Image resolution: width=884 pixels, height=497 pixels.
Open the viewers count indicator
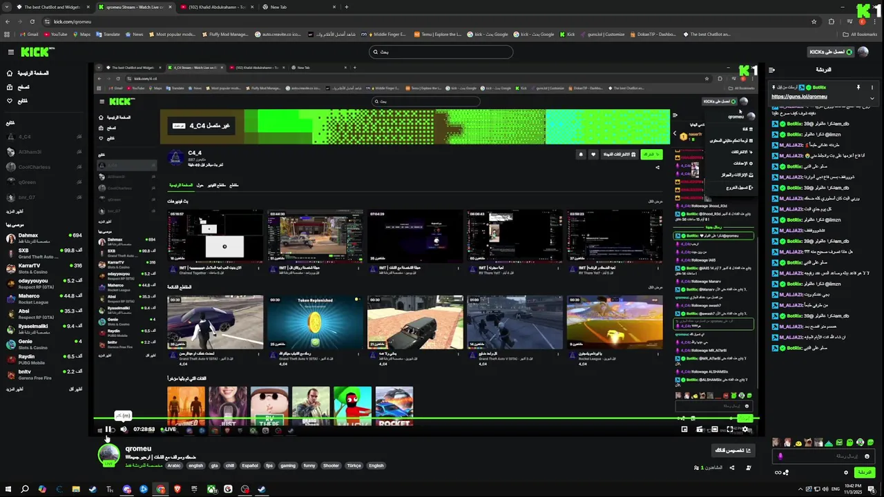click(x=709, y=467)
